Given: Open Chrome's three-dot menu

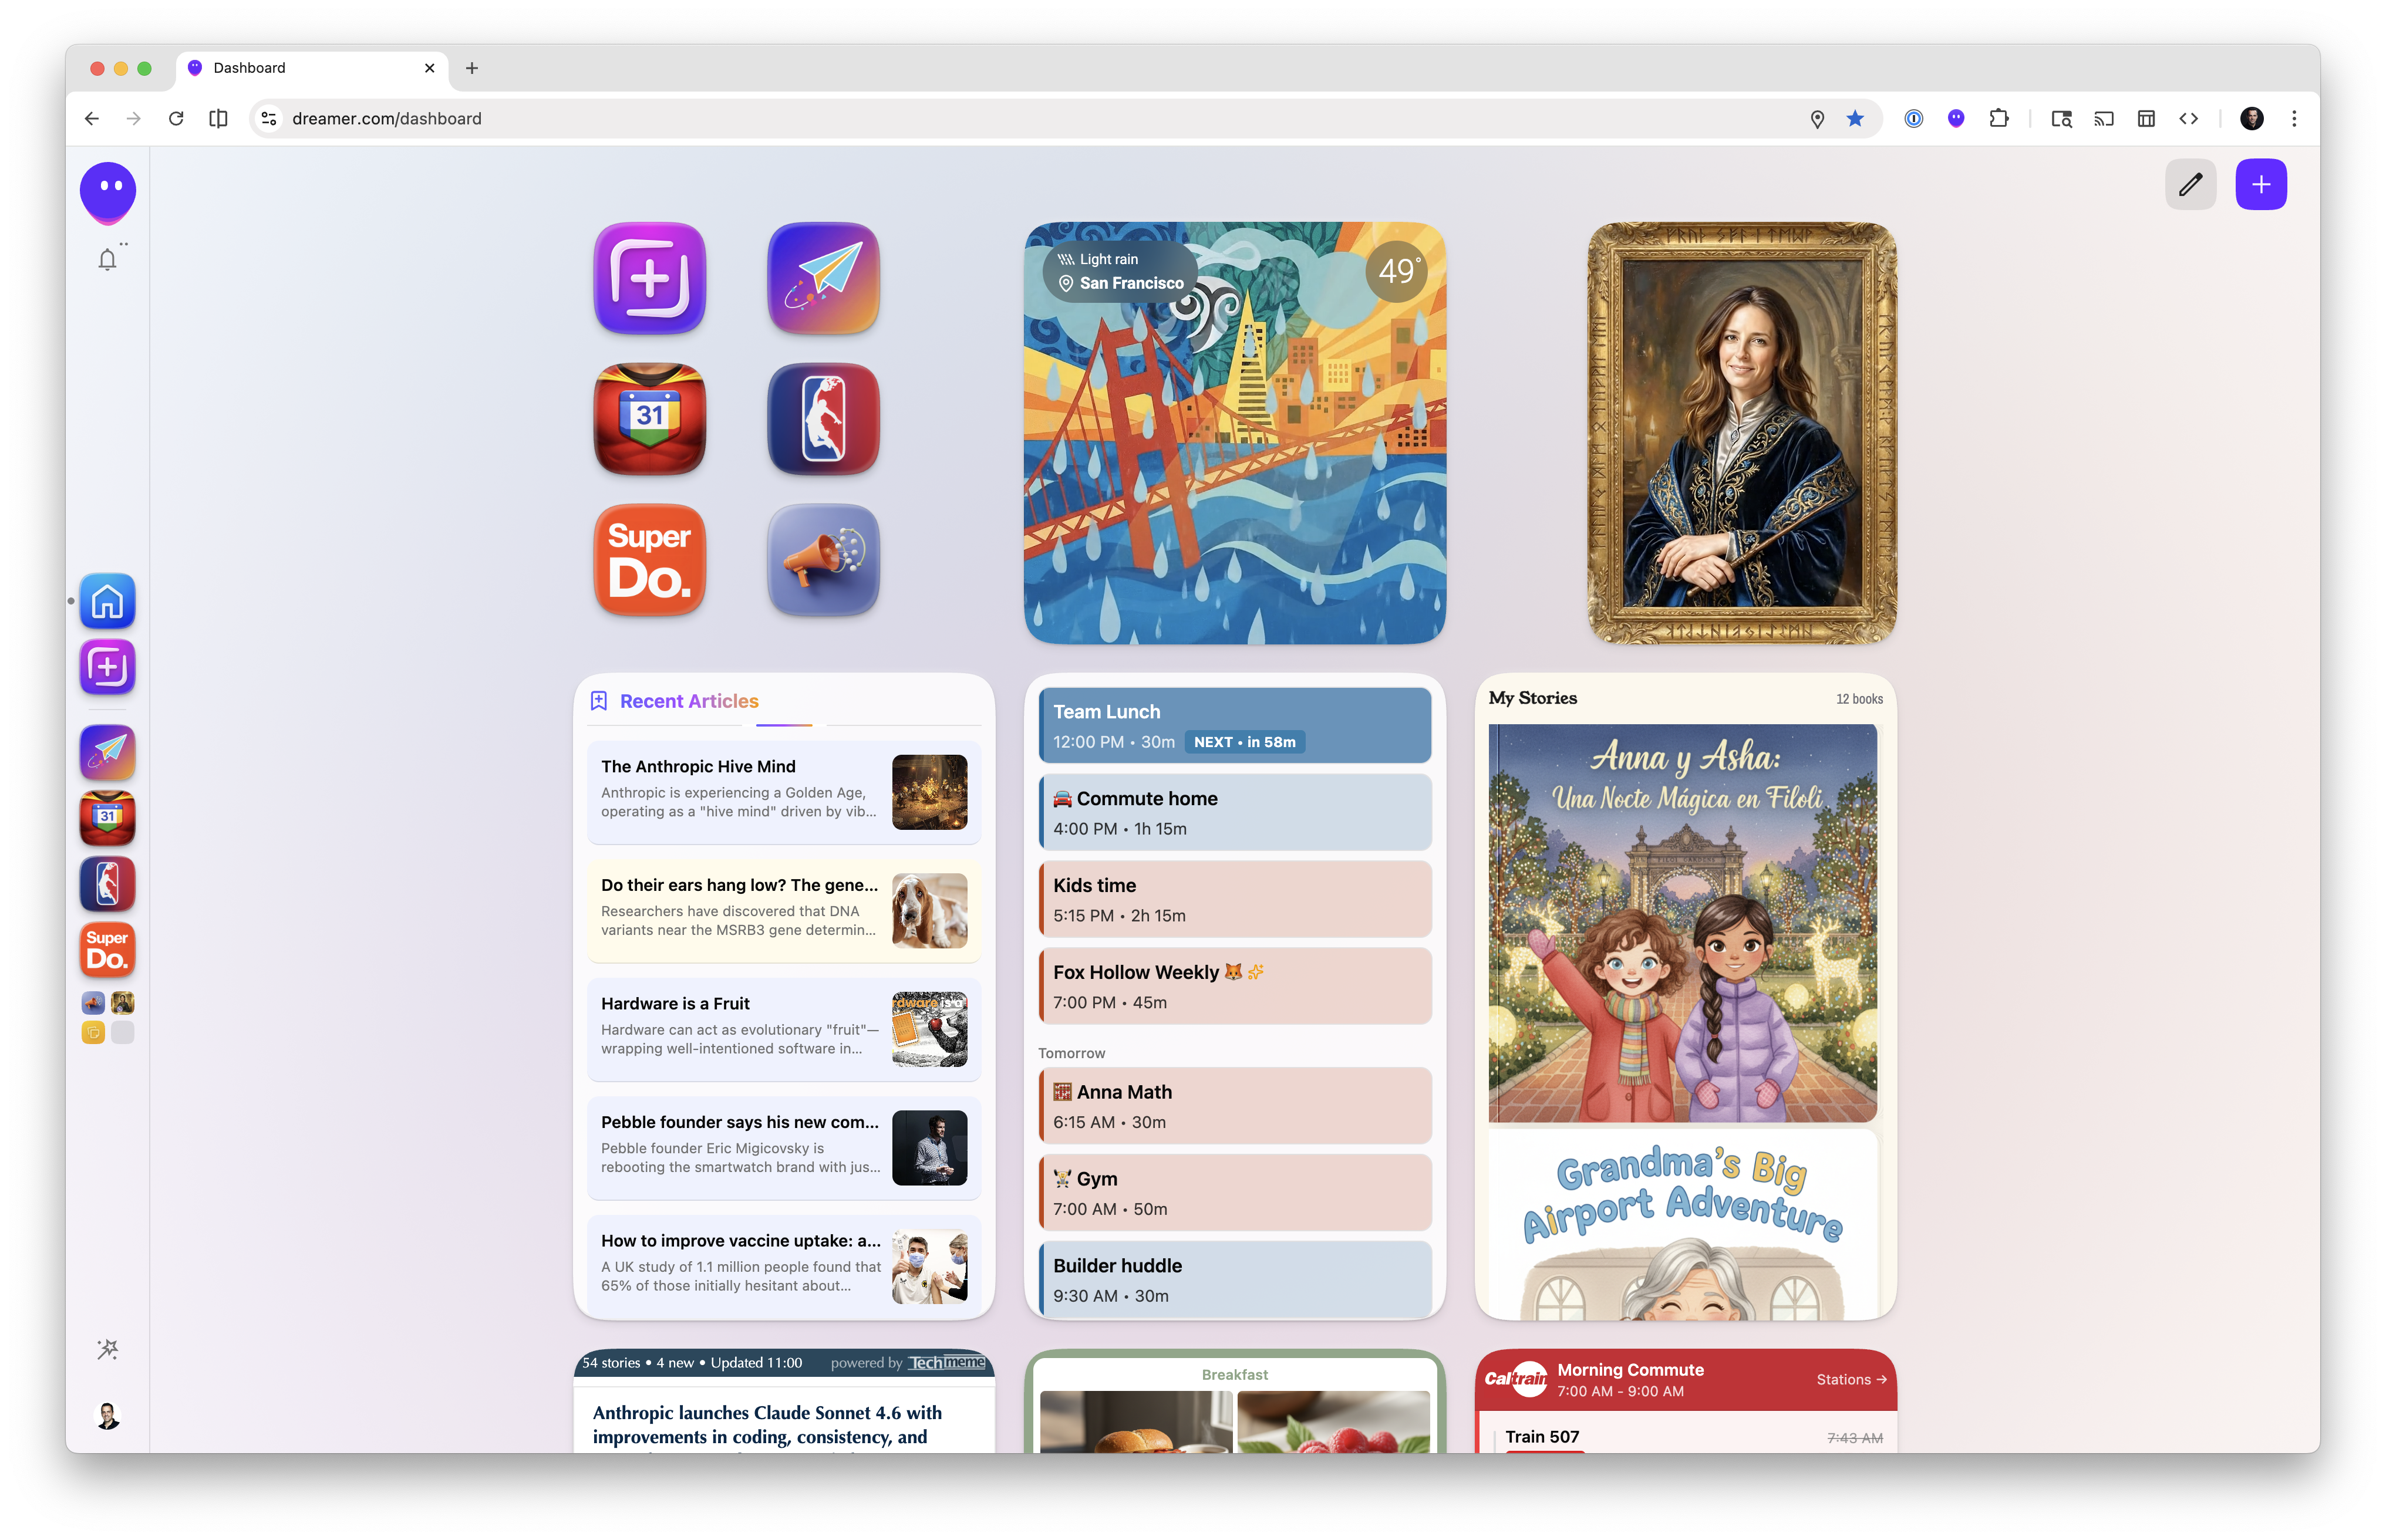Looking at the screenshot, I should pyautogui.click(x=2294, y=118).
